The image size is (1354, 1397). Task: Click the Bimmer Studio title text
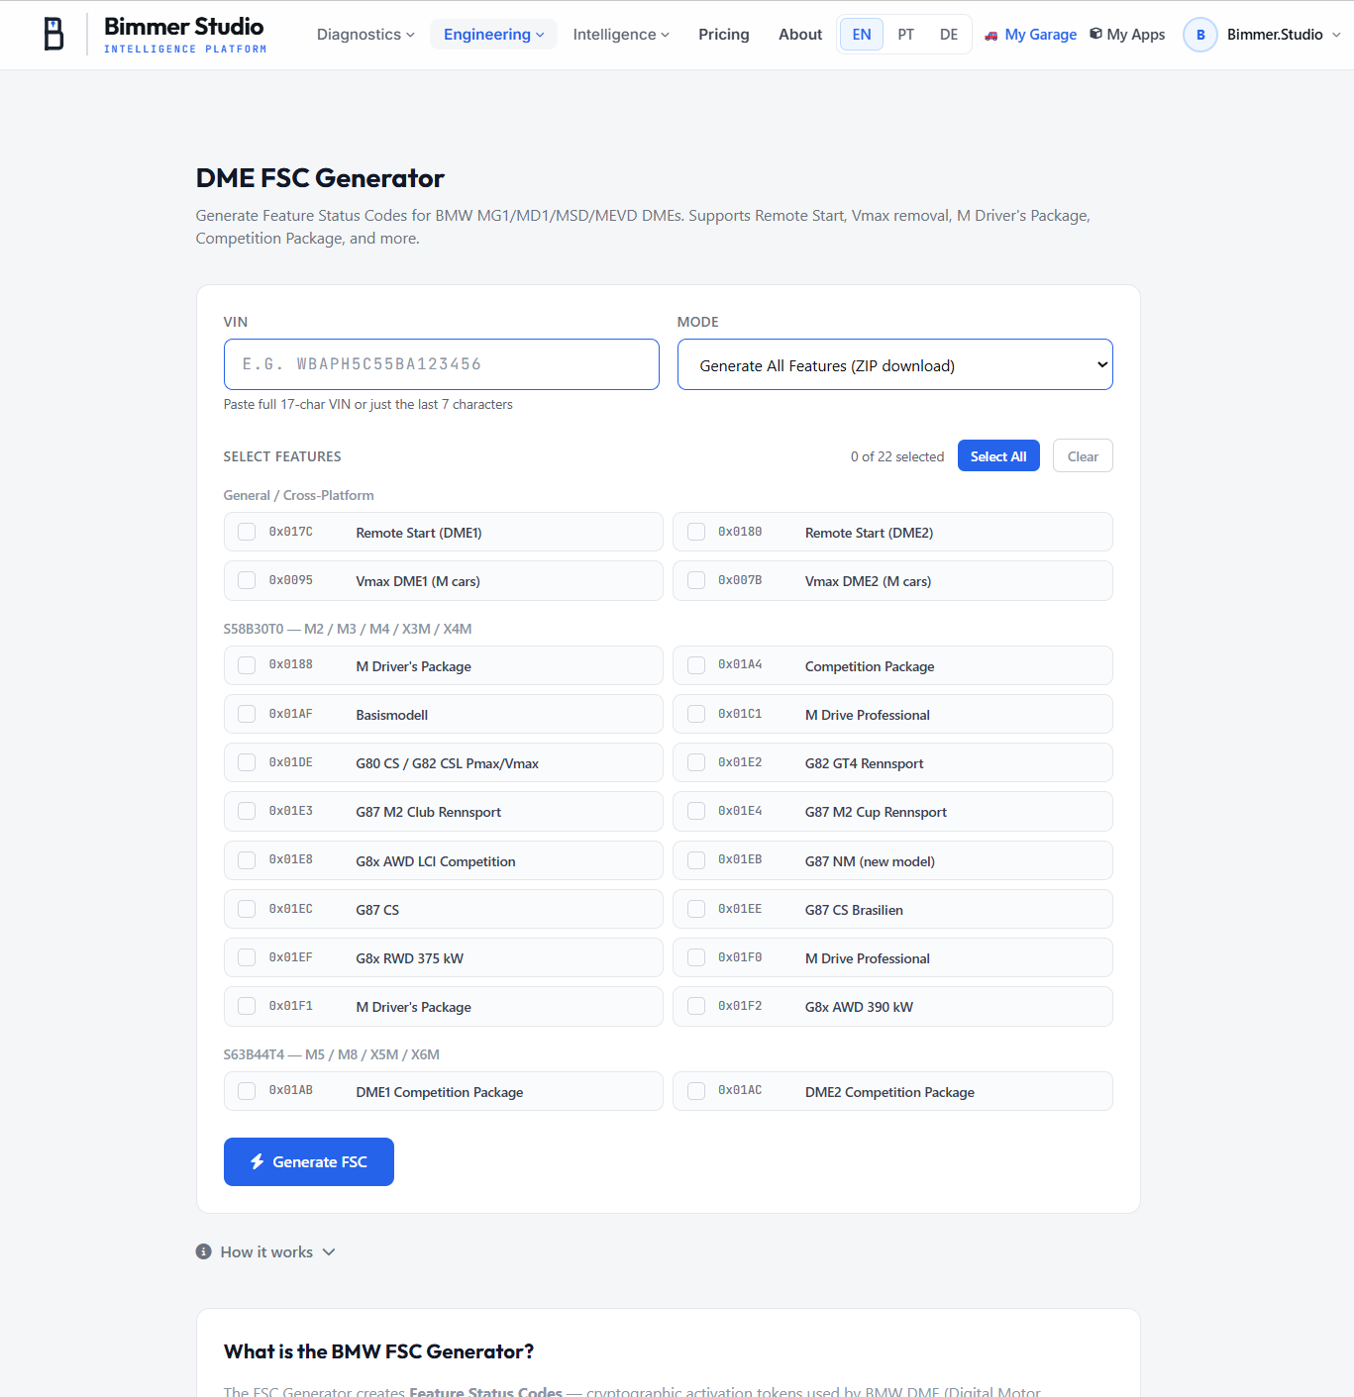point(184,26)
